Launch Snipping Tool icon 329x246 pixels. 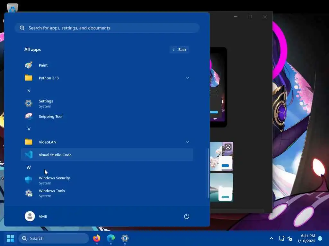point(29,116)
